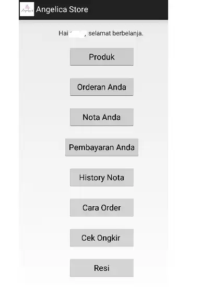Viewport: 201px width, 287px height.
Task: View Orderan Anda
Action: point(102,87)
